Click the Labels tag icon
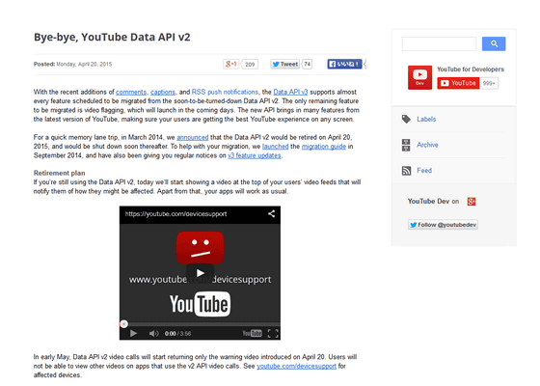540x386 pixels. [x=406, y=120]
